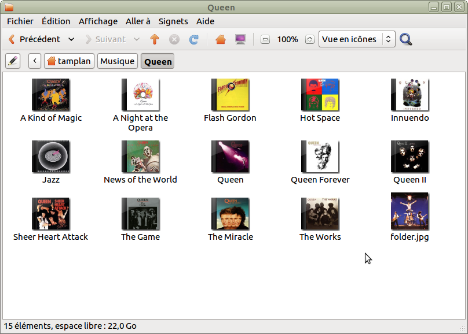468x334 pixels.
Task: Expand the Précédent history dropdown arrow
Action: [x=71, y=39]
